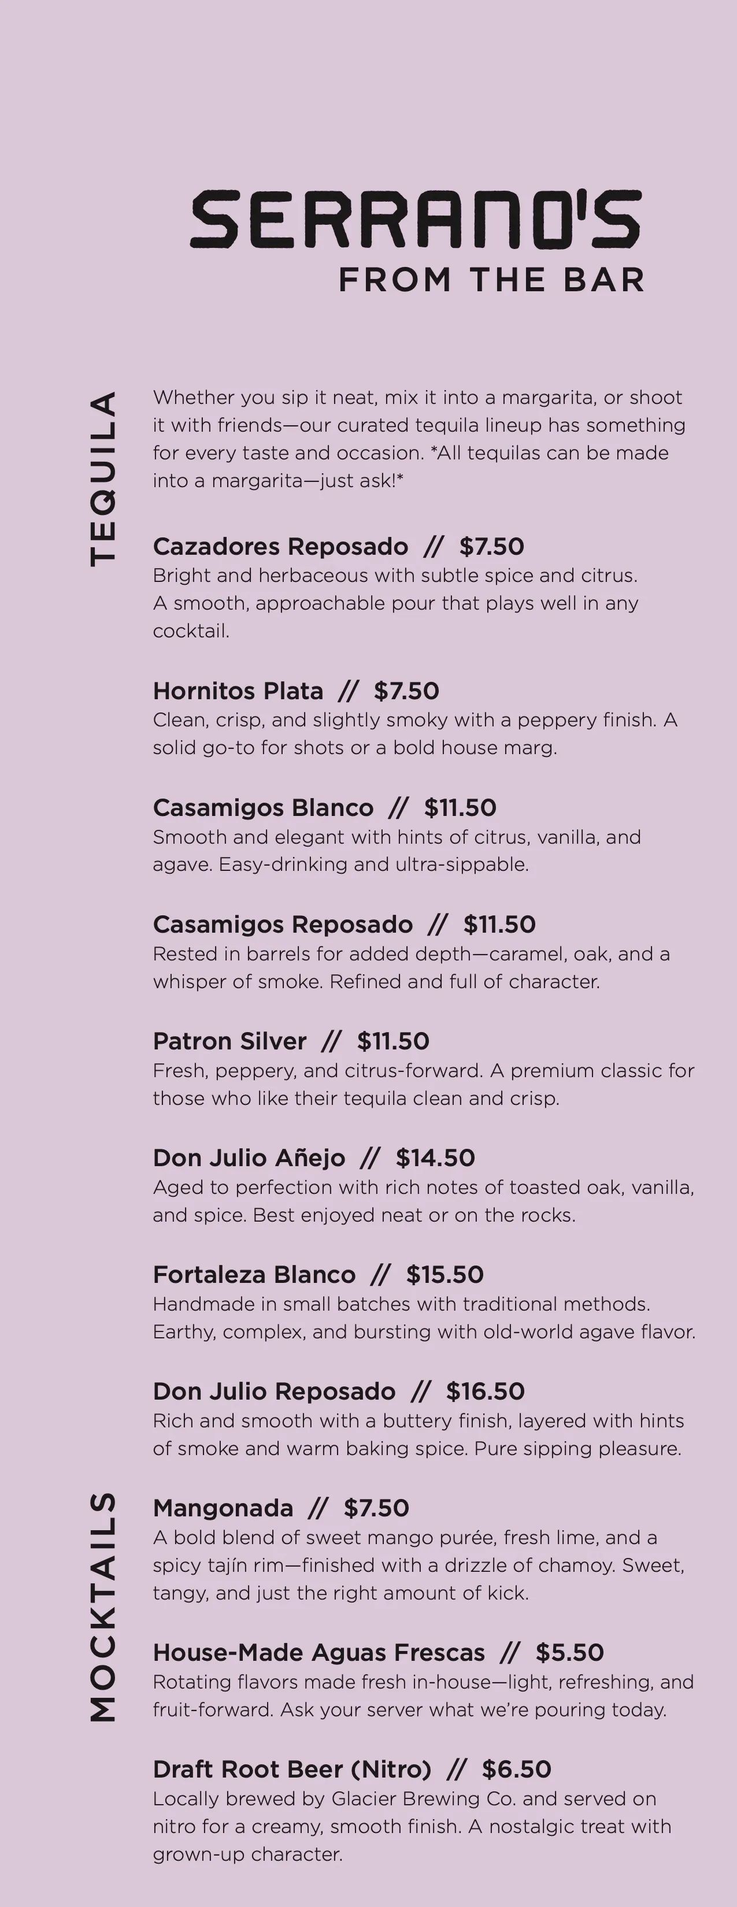
Task: Click the Mangonada description text
Action: pos(419,1565)
